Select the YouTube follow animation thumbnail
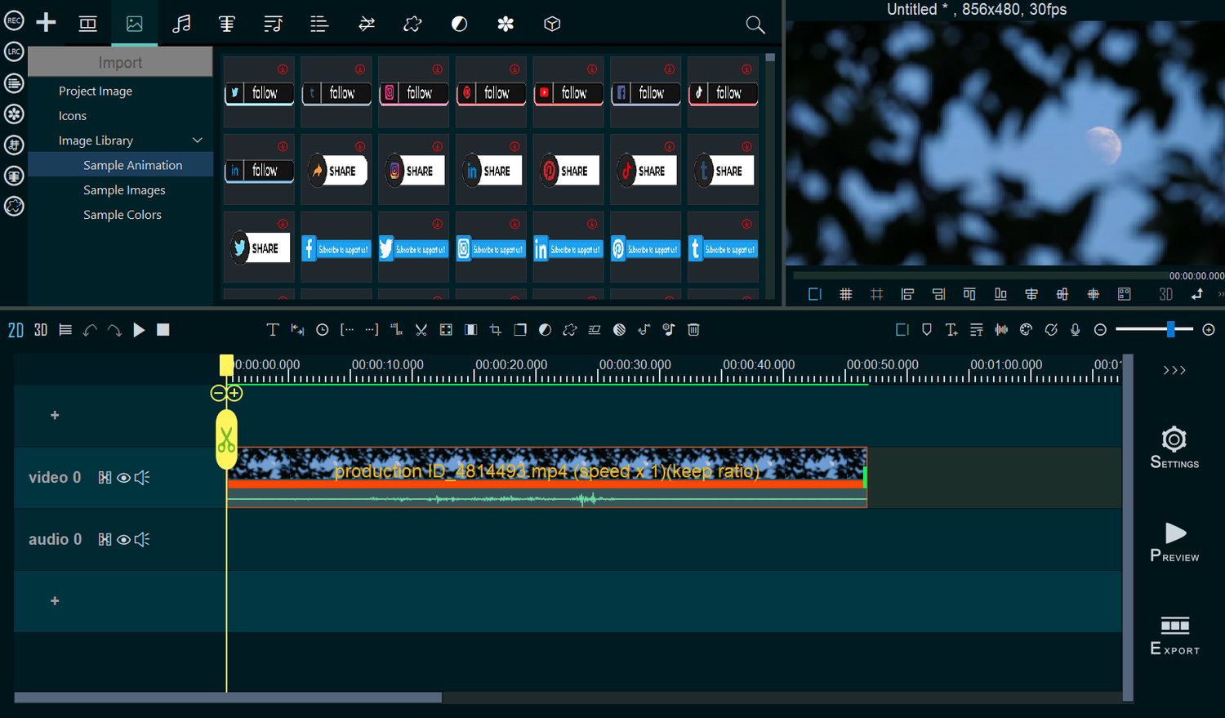The width and height of the screenshot is (1225, 718). (x=568, y=92)
